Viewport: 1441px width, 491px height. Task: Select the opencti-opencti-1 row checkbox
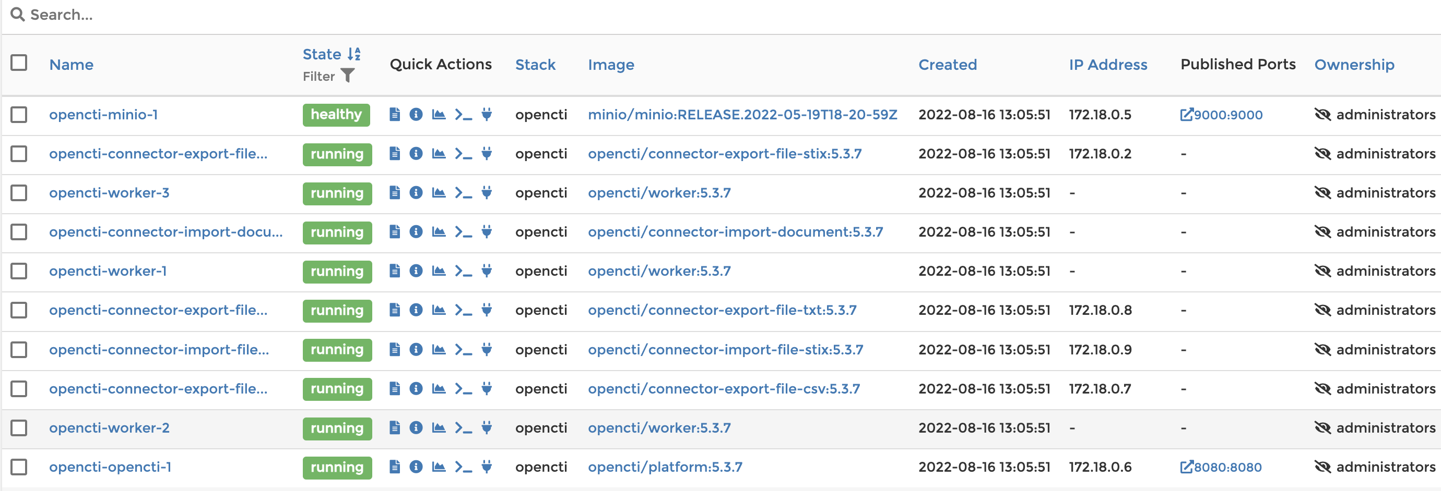pos(19,467)
